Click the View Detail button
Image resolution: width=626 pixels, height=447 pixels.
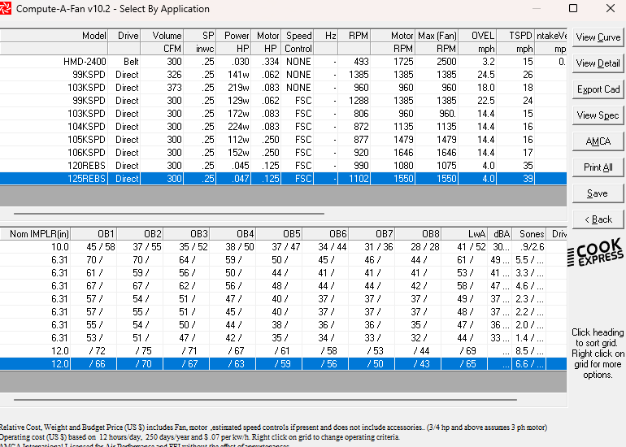click(x=598, y=63)
